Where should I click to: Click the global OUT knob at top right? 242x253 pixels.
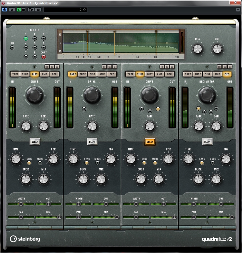[x=217, y=49]
